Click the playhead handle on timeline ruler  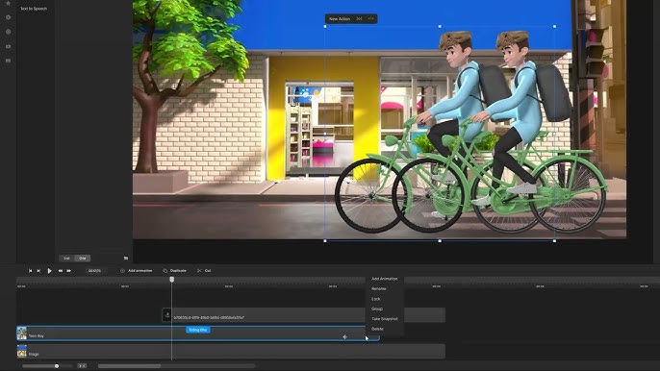coord(171,280)
